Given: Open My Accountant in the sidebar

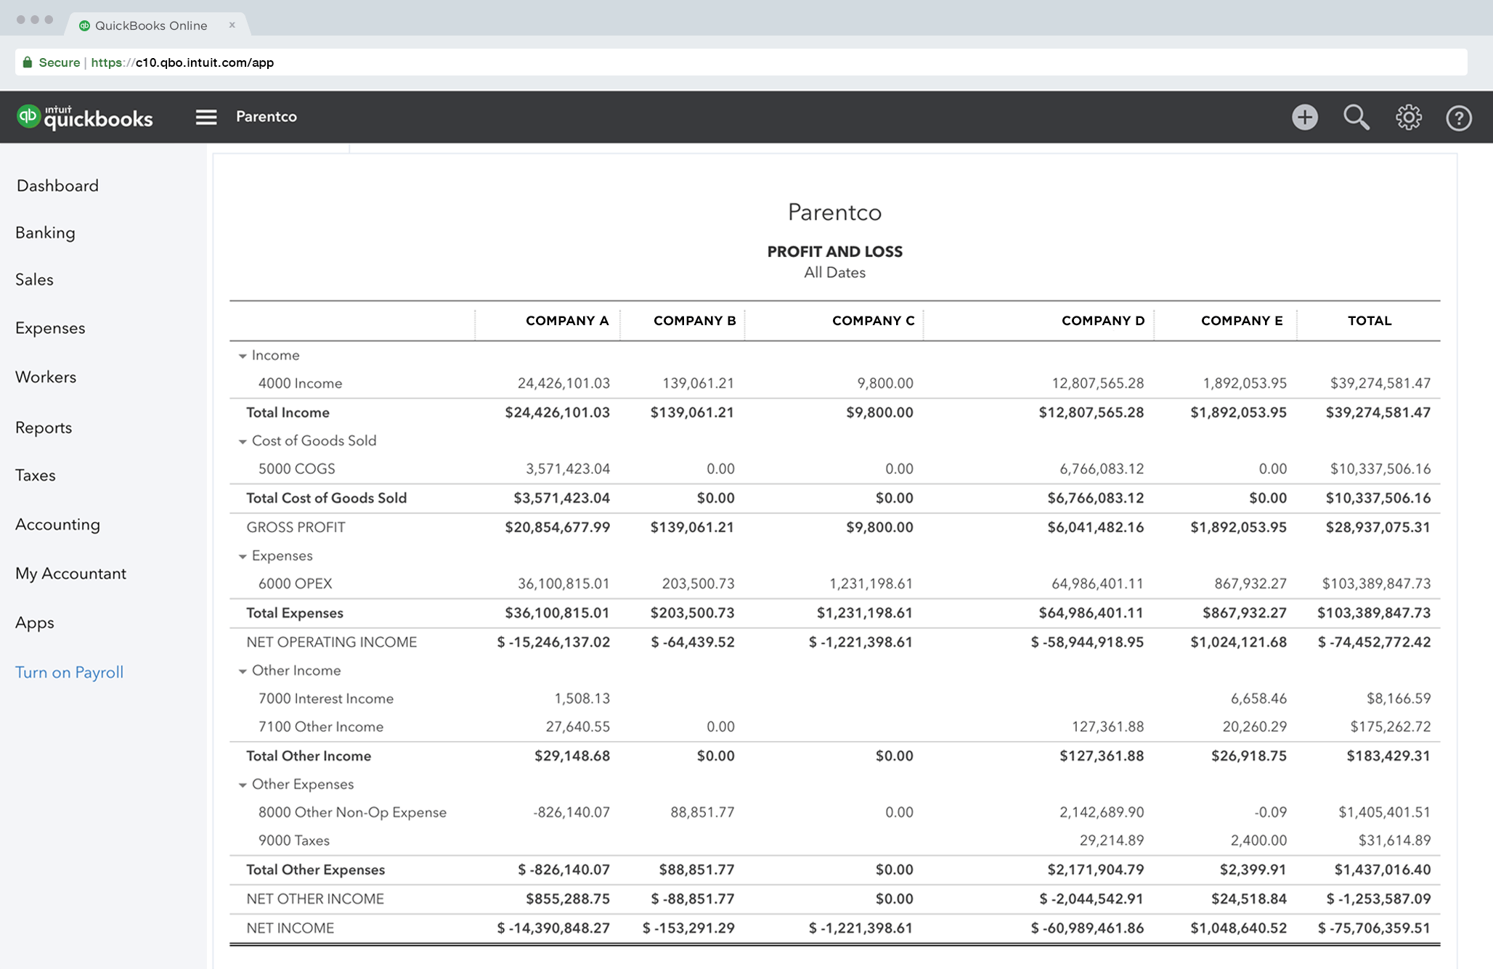Looking at the screenshot, I should click(x=70, y=573).
